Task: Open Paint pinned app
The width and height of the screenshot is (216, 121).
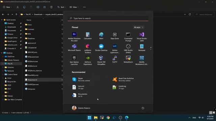Action: pyautogui.click(x=101, y=36)
